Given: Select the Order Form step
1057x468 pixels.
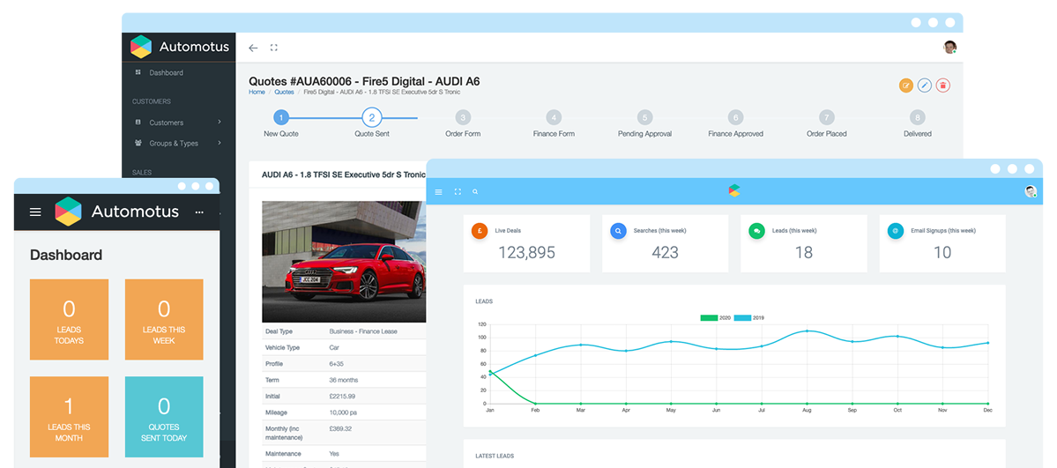Looking at the screenshot, I should tap(463, 118).
